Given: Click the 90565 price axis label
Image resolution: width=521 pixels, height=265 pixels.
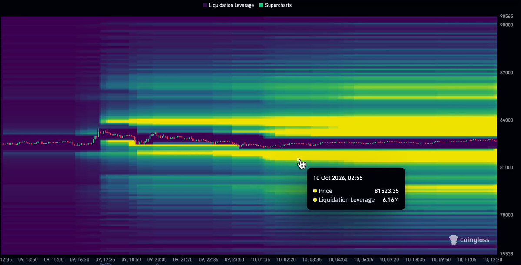Looking at the screenshot, I should tap(506, 16).
